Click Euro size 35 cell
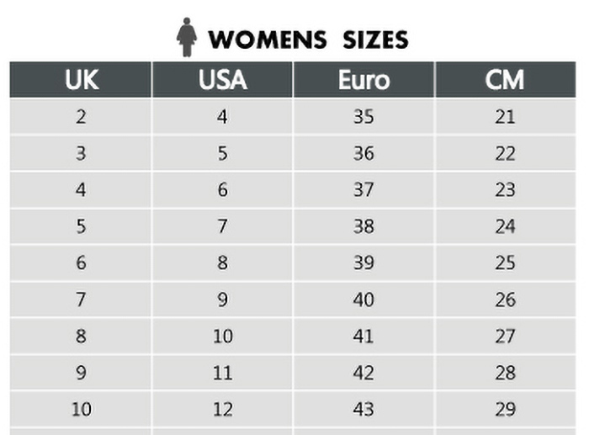The height and width of the screenshot is (435, 589). (363, 116)
